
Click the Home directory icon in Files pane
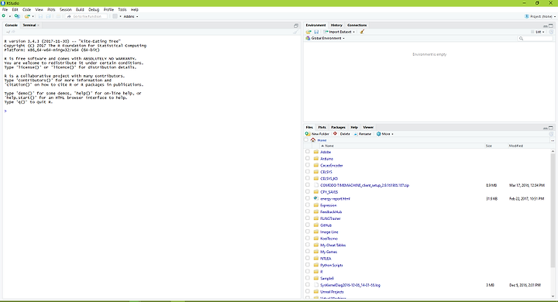pyautogui.click(x=313, y=140)
